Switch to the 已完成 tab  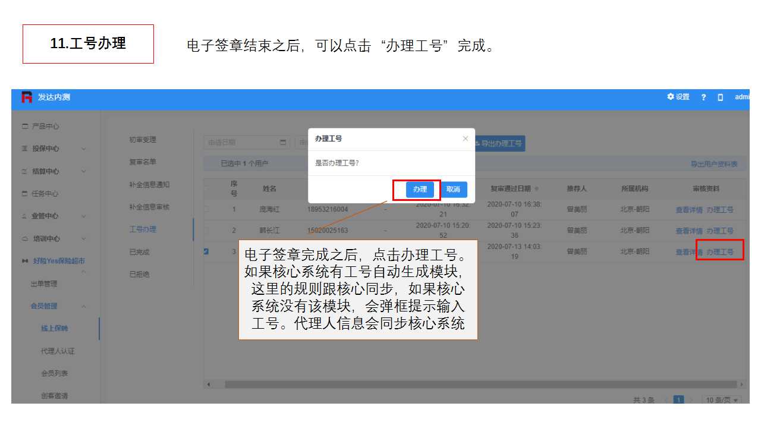(140, 252)
